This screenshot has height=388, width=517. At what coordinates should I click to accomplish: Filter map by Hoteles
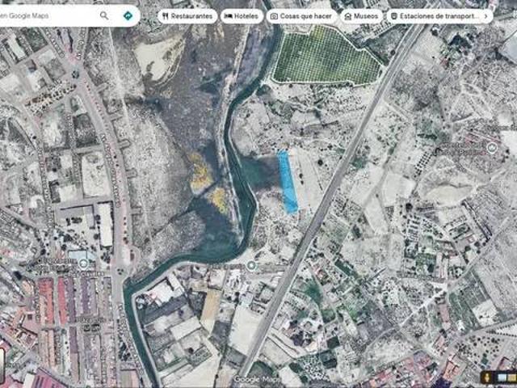pos(242,16)
